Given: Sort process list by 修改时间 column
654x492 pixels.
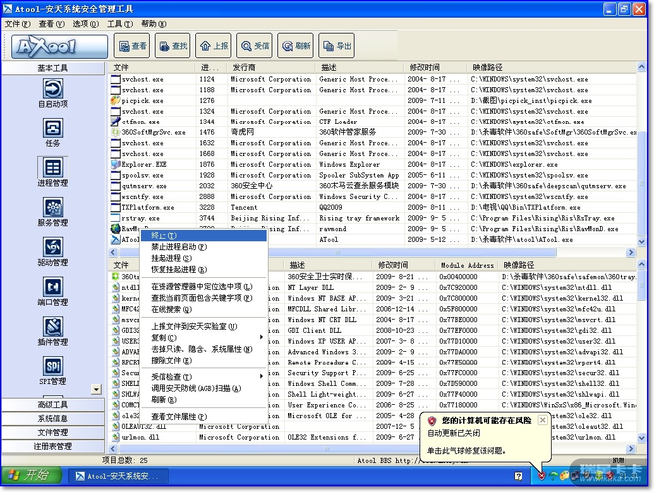Looking at the screenshot, I should pos(435,67).
